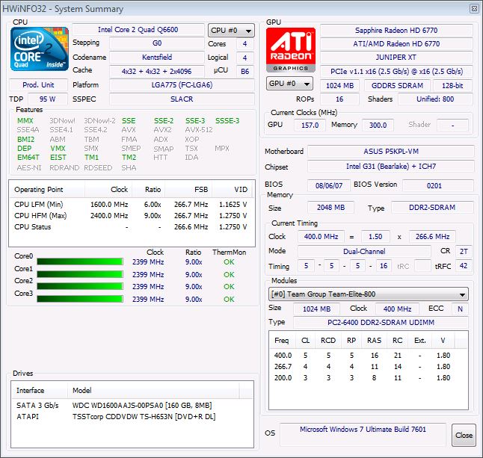Click the PCIe v1.1 x16 bus field
The image size is (483, 458).
396,72
